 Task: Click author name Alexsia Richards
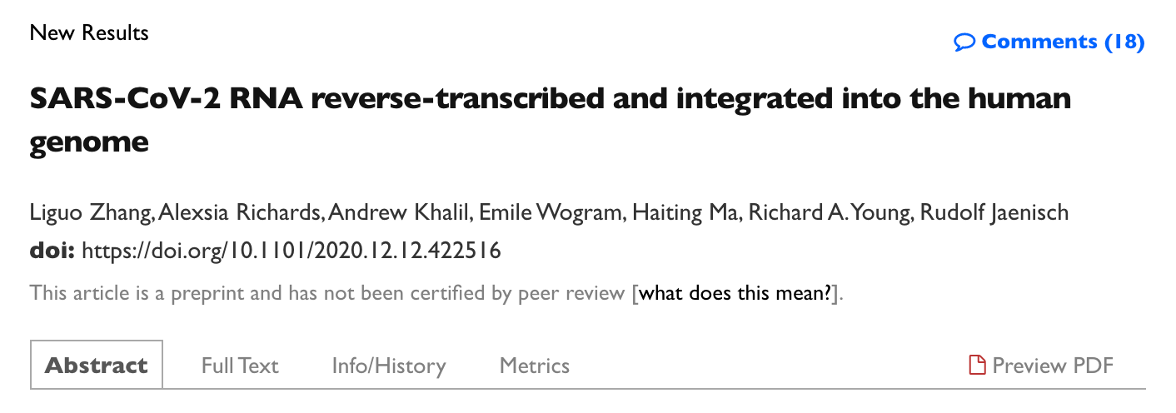pos(240,212)
